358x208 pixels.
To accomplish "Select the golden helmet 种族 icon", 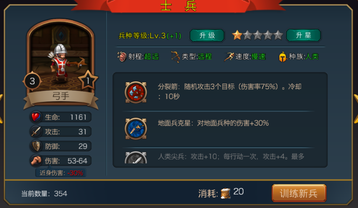I will click(x=283, y=57).
